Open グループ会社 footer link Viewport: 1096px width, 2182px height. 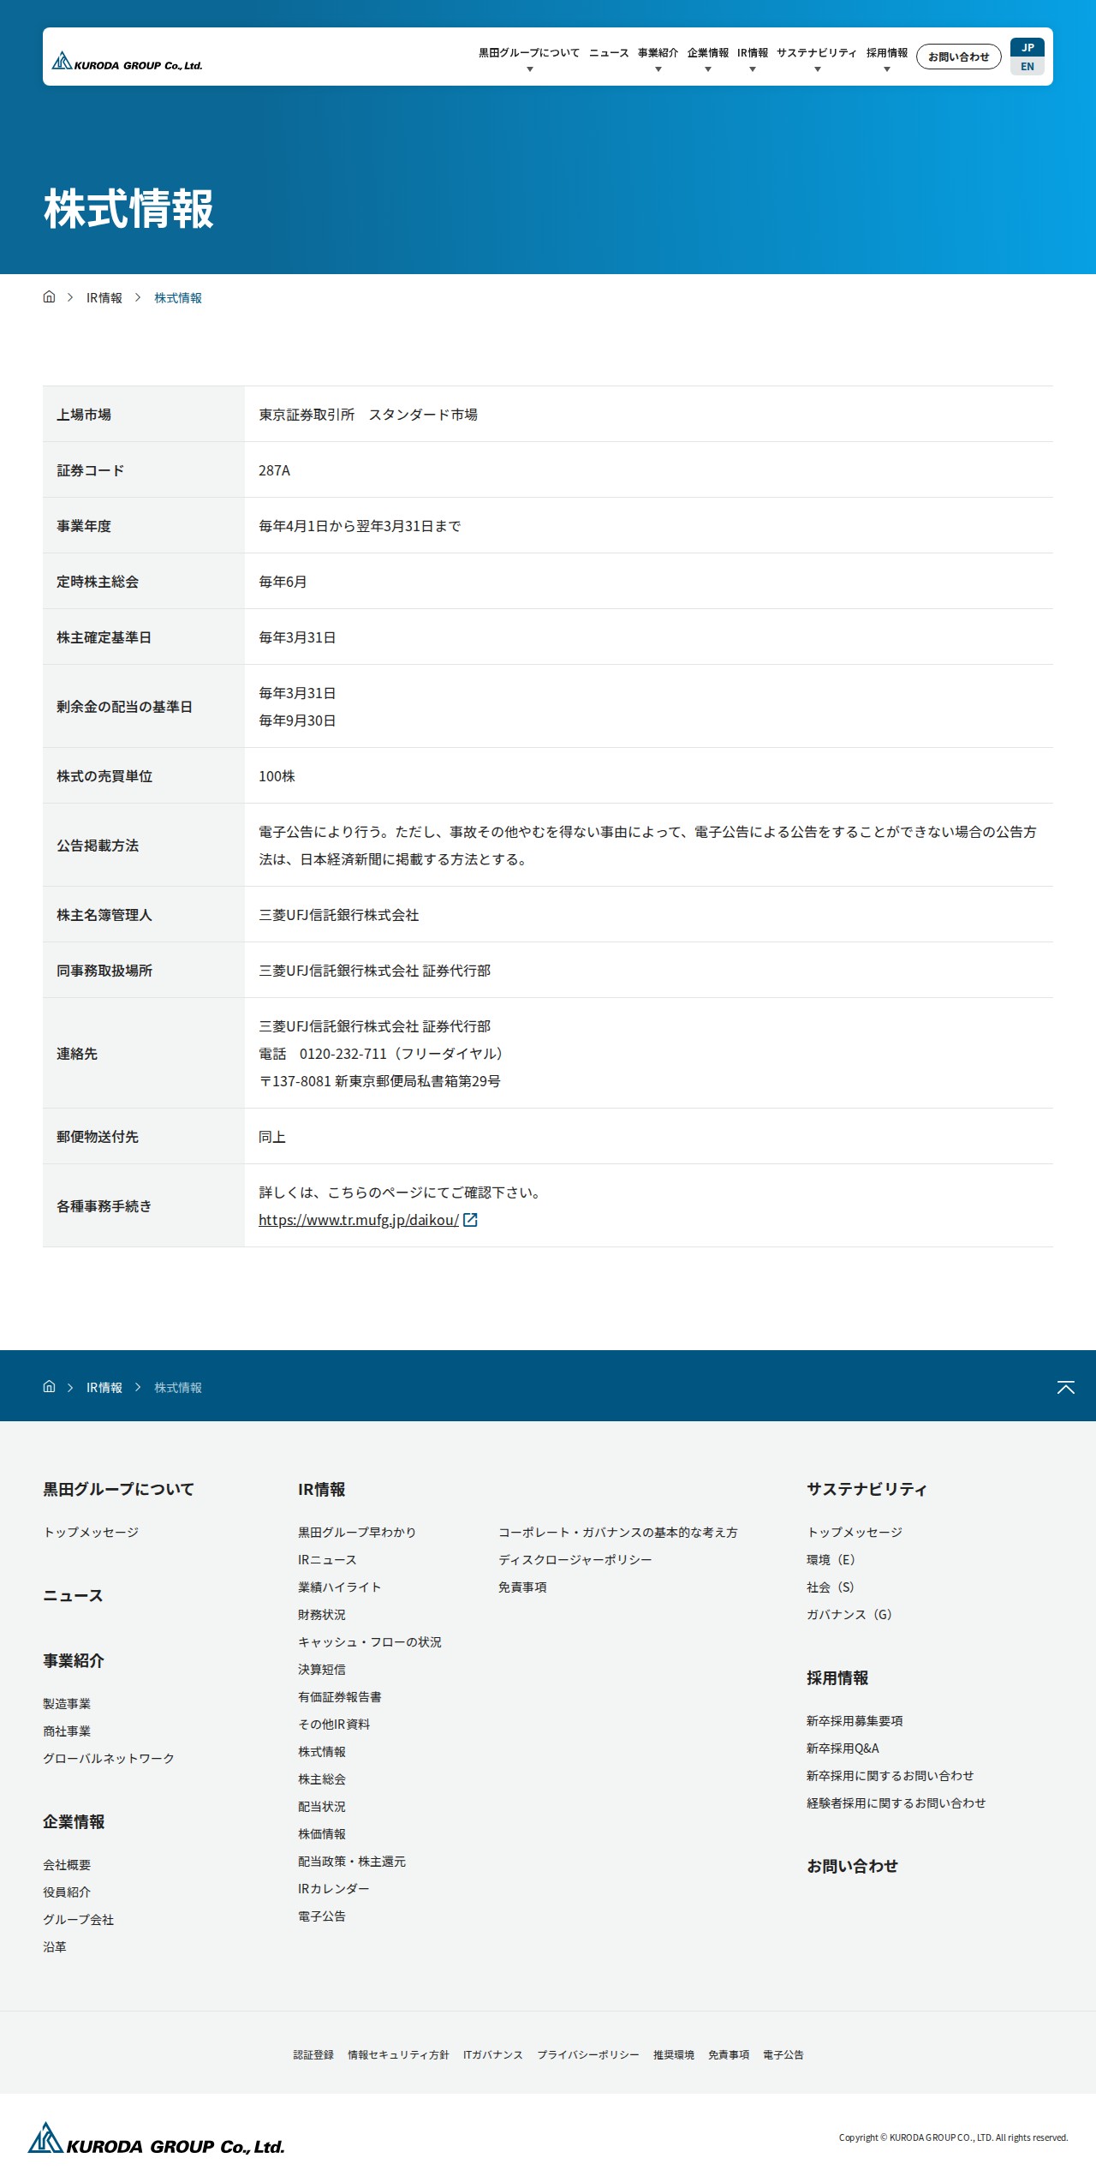pyautogui.click(x=79, y=1920)
